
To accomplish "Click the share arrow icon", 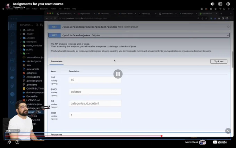I will pos(9,142).
